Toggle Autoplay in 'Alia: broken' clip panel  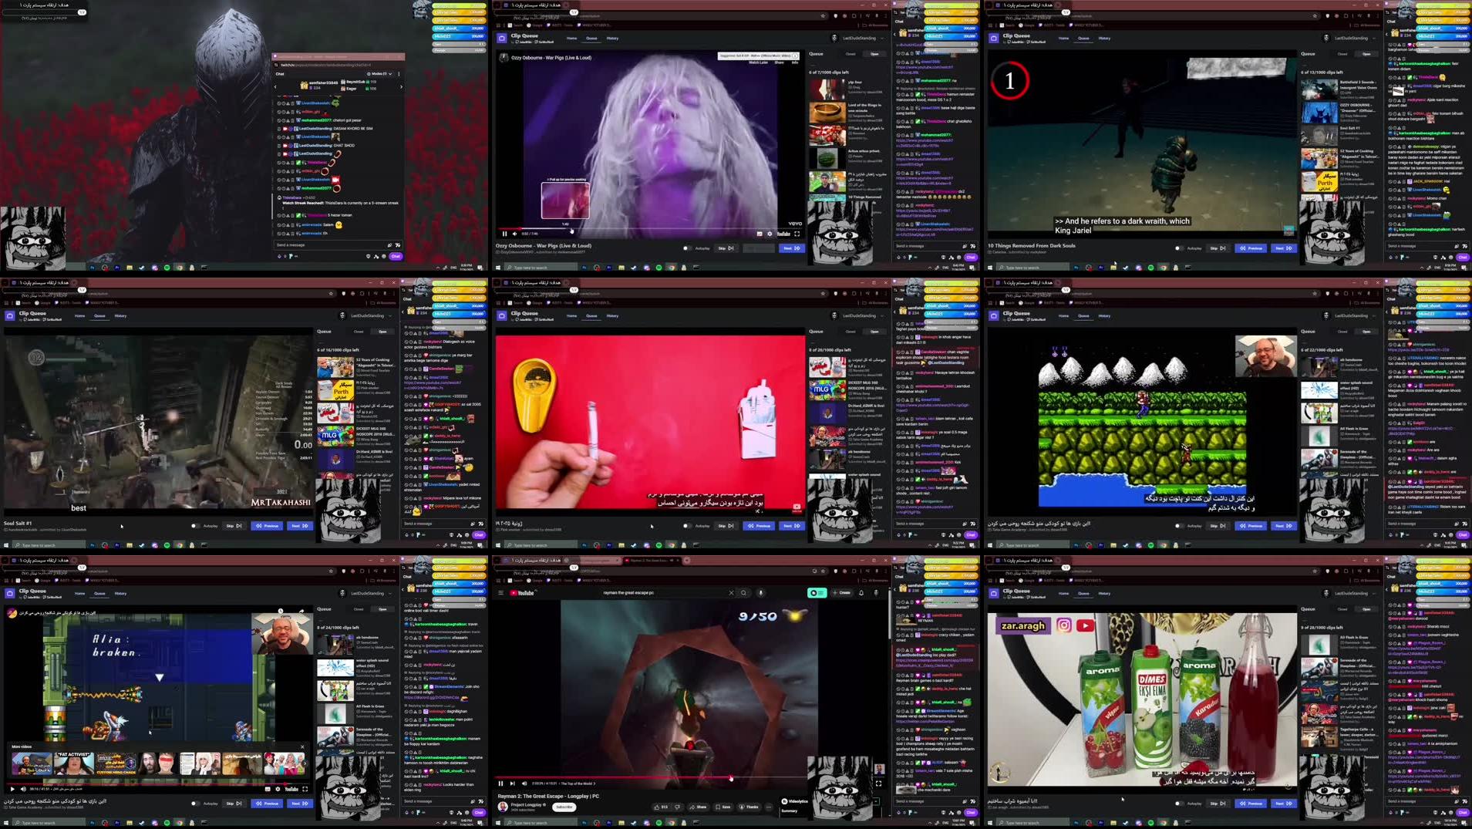tap(195, 804)
